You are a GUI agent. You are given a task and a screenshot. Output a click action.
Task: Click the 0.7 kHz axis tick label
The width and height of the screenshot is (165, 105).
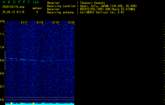2,87
